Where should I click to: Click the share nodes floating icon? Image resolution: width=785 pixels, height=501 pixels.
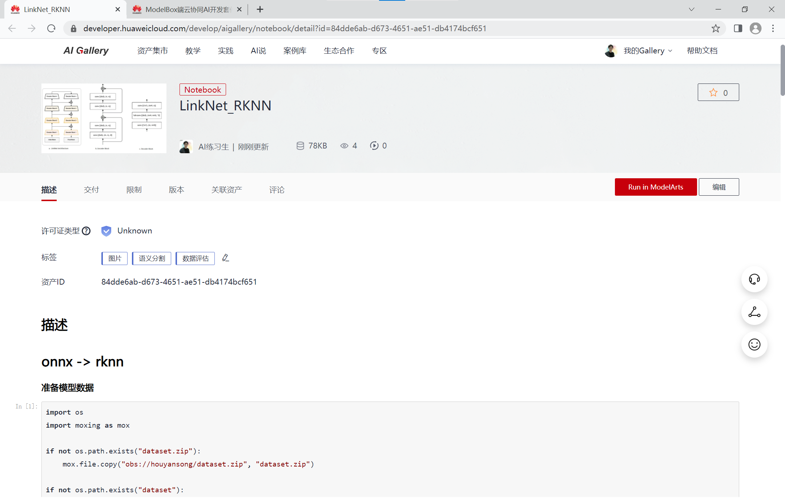click(x=754, y=312)
